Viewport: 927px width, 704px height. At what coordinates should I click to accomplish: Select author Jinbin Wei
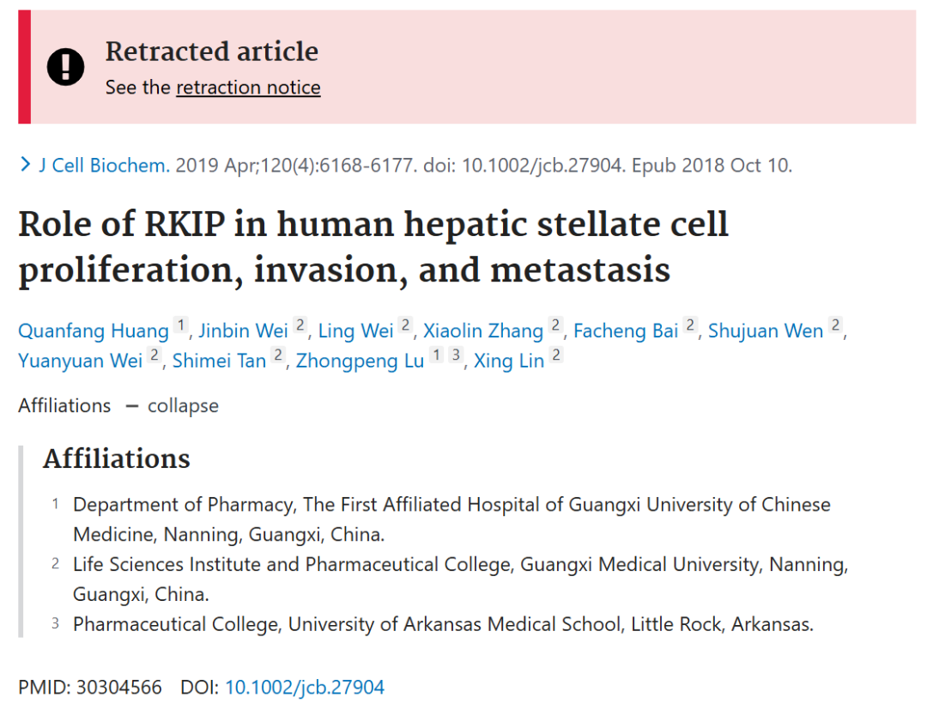[243, 331]
